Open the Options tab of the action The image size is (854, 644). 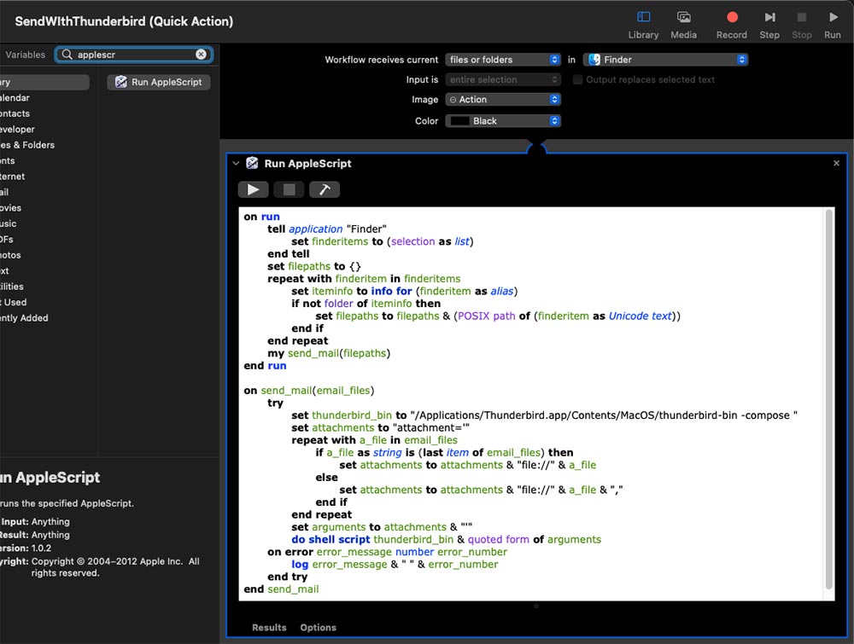pos(318,627)
